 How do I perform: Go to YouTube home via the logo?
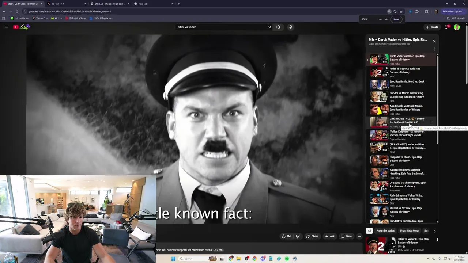(x=21, y=27)
